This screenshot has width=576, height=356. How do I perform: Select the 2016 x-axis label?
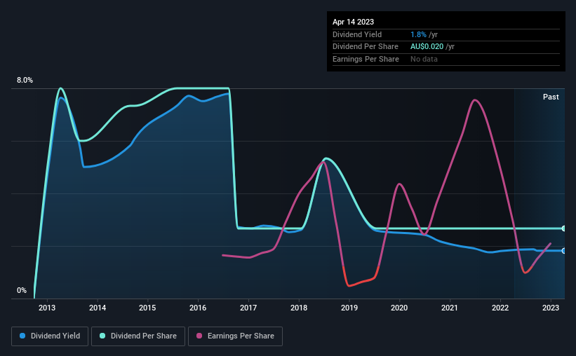click(x=198, y=308)
